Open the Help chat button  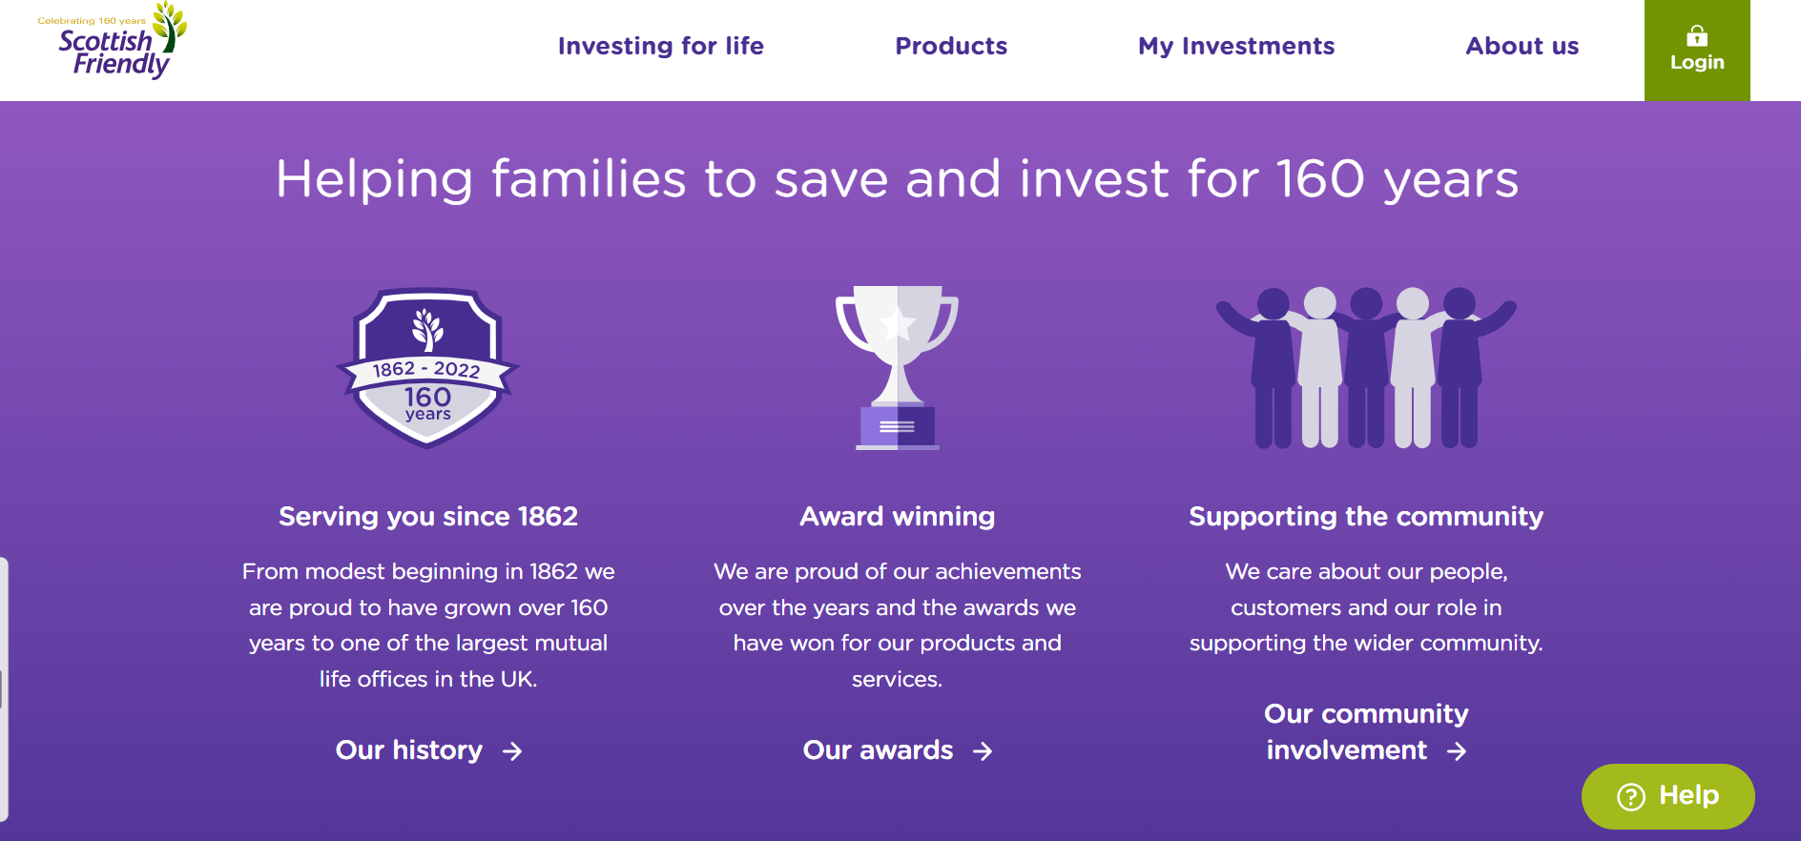(1668, 796)
